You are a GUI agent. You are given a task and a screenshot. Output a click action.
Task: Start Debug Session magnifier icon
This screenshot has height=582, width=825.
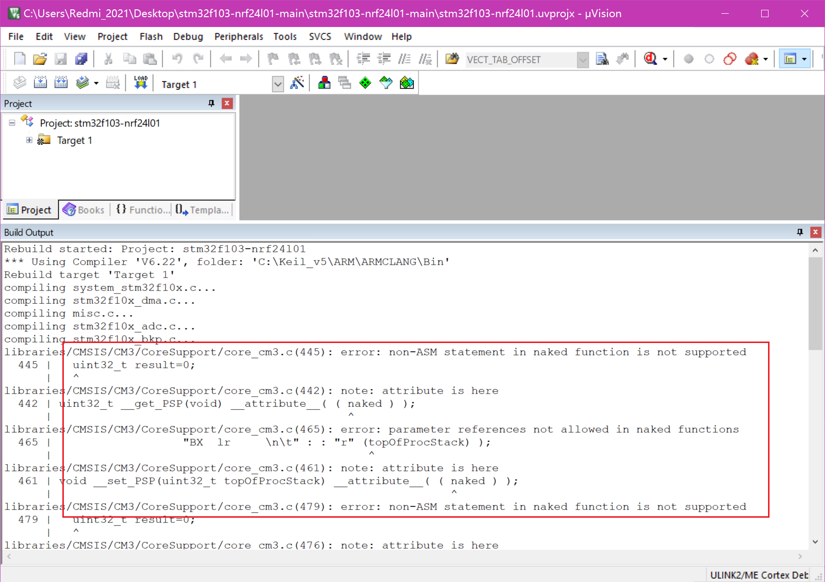point(650,59)
